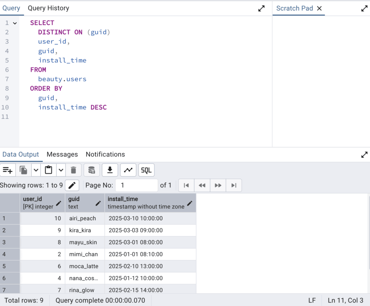The image size is (370, 306).
Task: Select the Scratch Pad tab
Action: [294, 8]
